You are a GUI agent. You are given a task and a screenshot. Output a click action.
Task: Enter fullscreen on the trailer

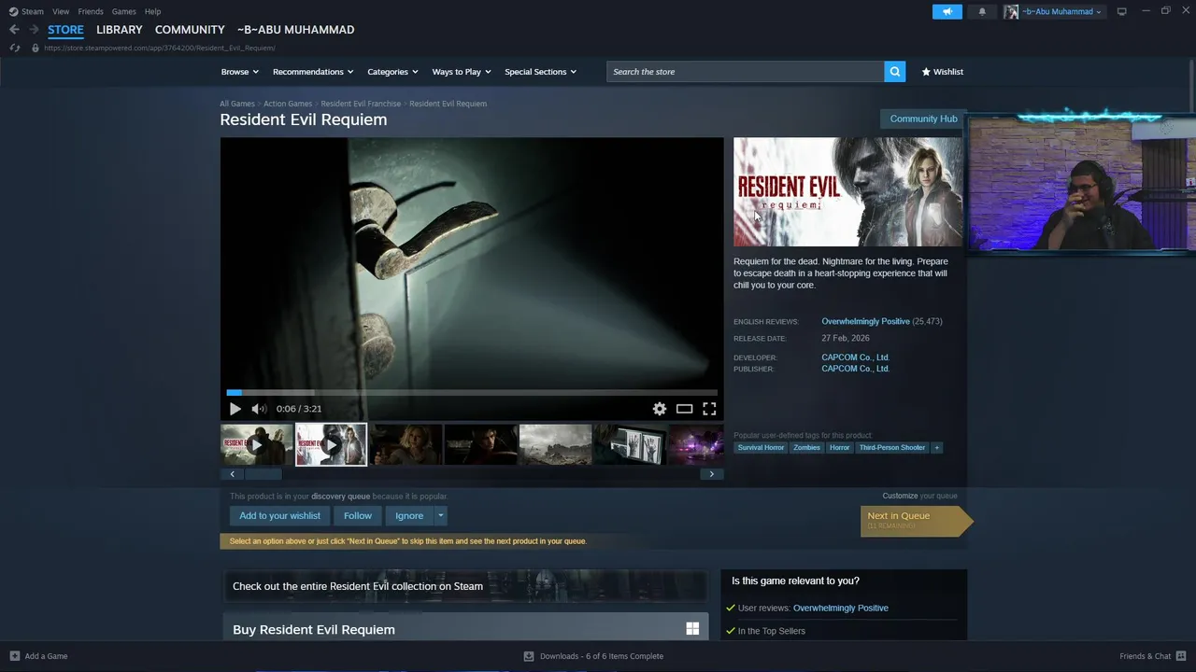tap(709, 409)
